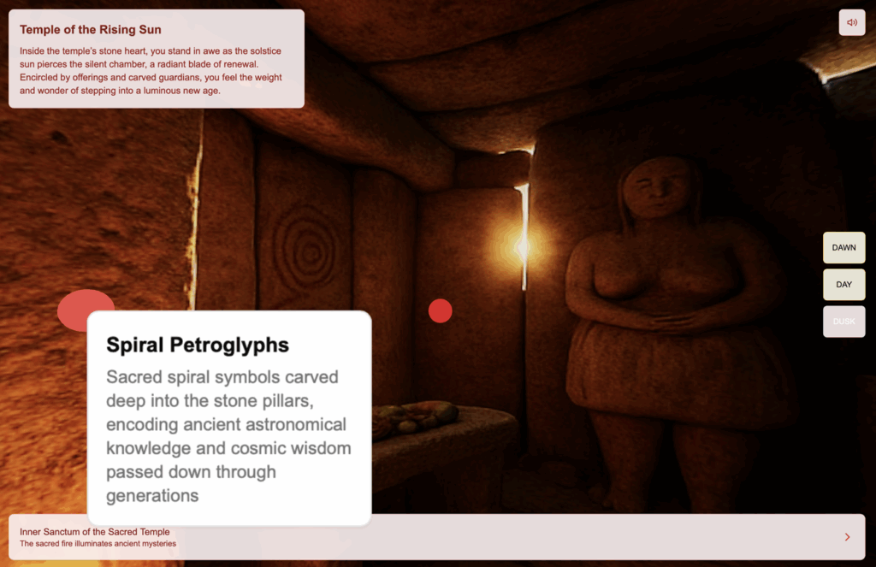The width and height of the screenshot is (876, 567).
Task: Click the bright crack of light on the left wall
Action: [196, 214]
